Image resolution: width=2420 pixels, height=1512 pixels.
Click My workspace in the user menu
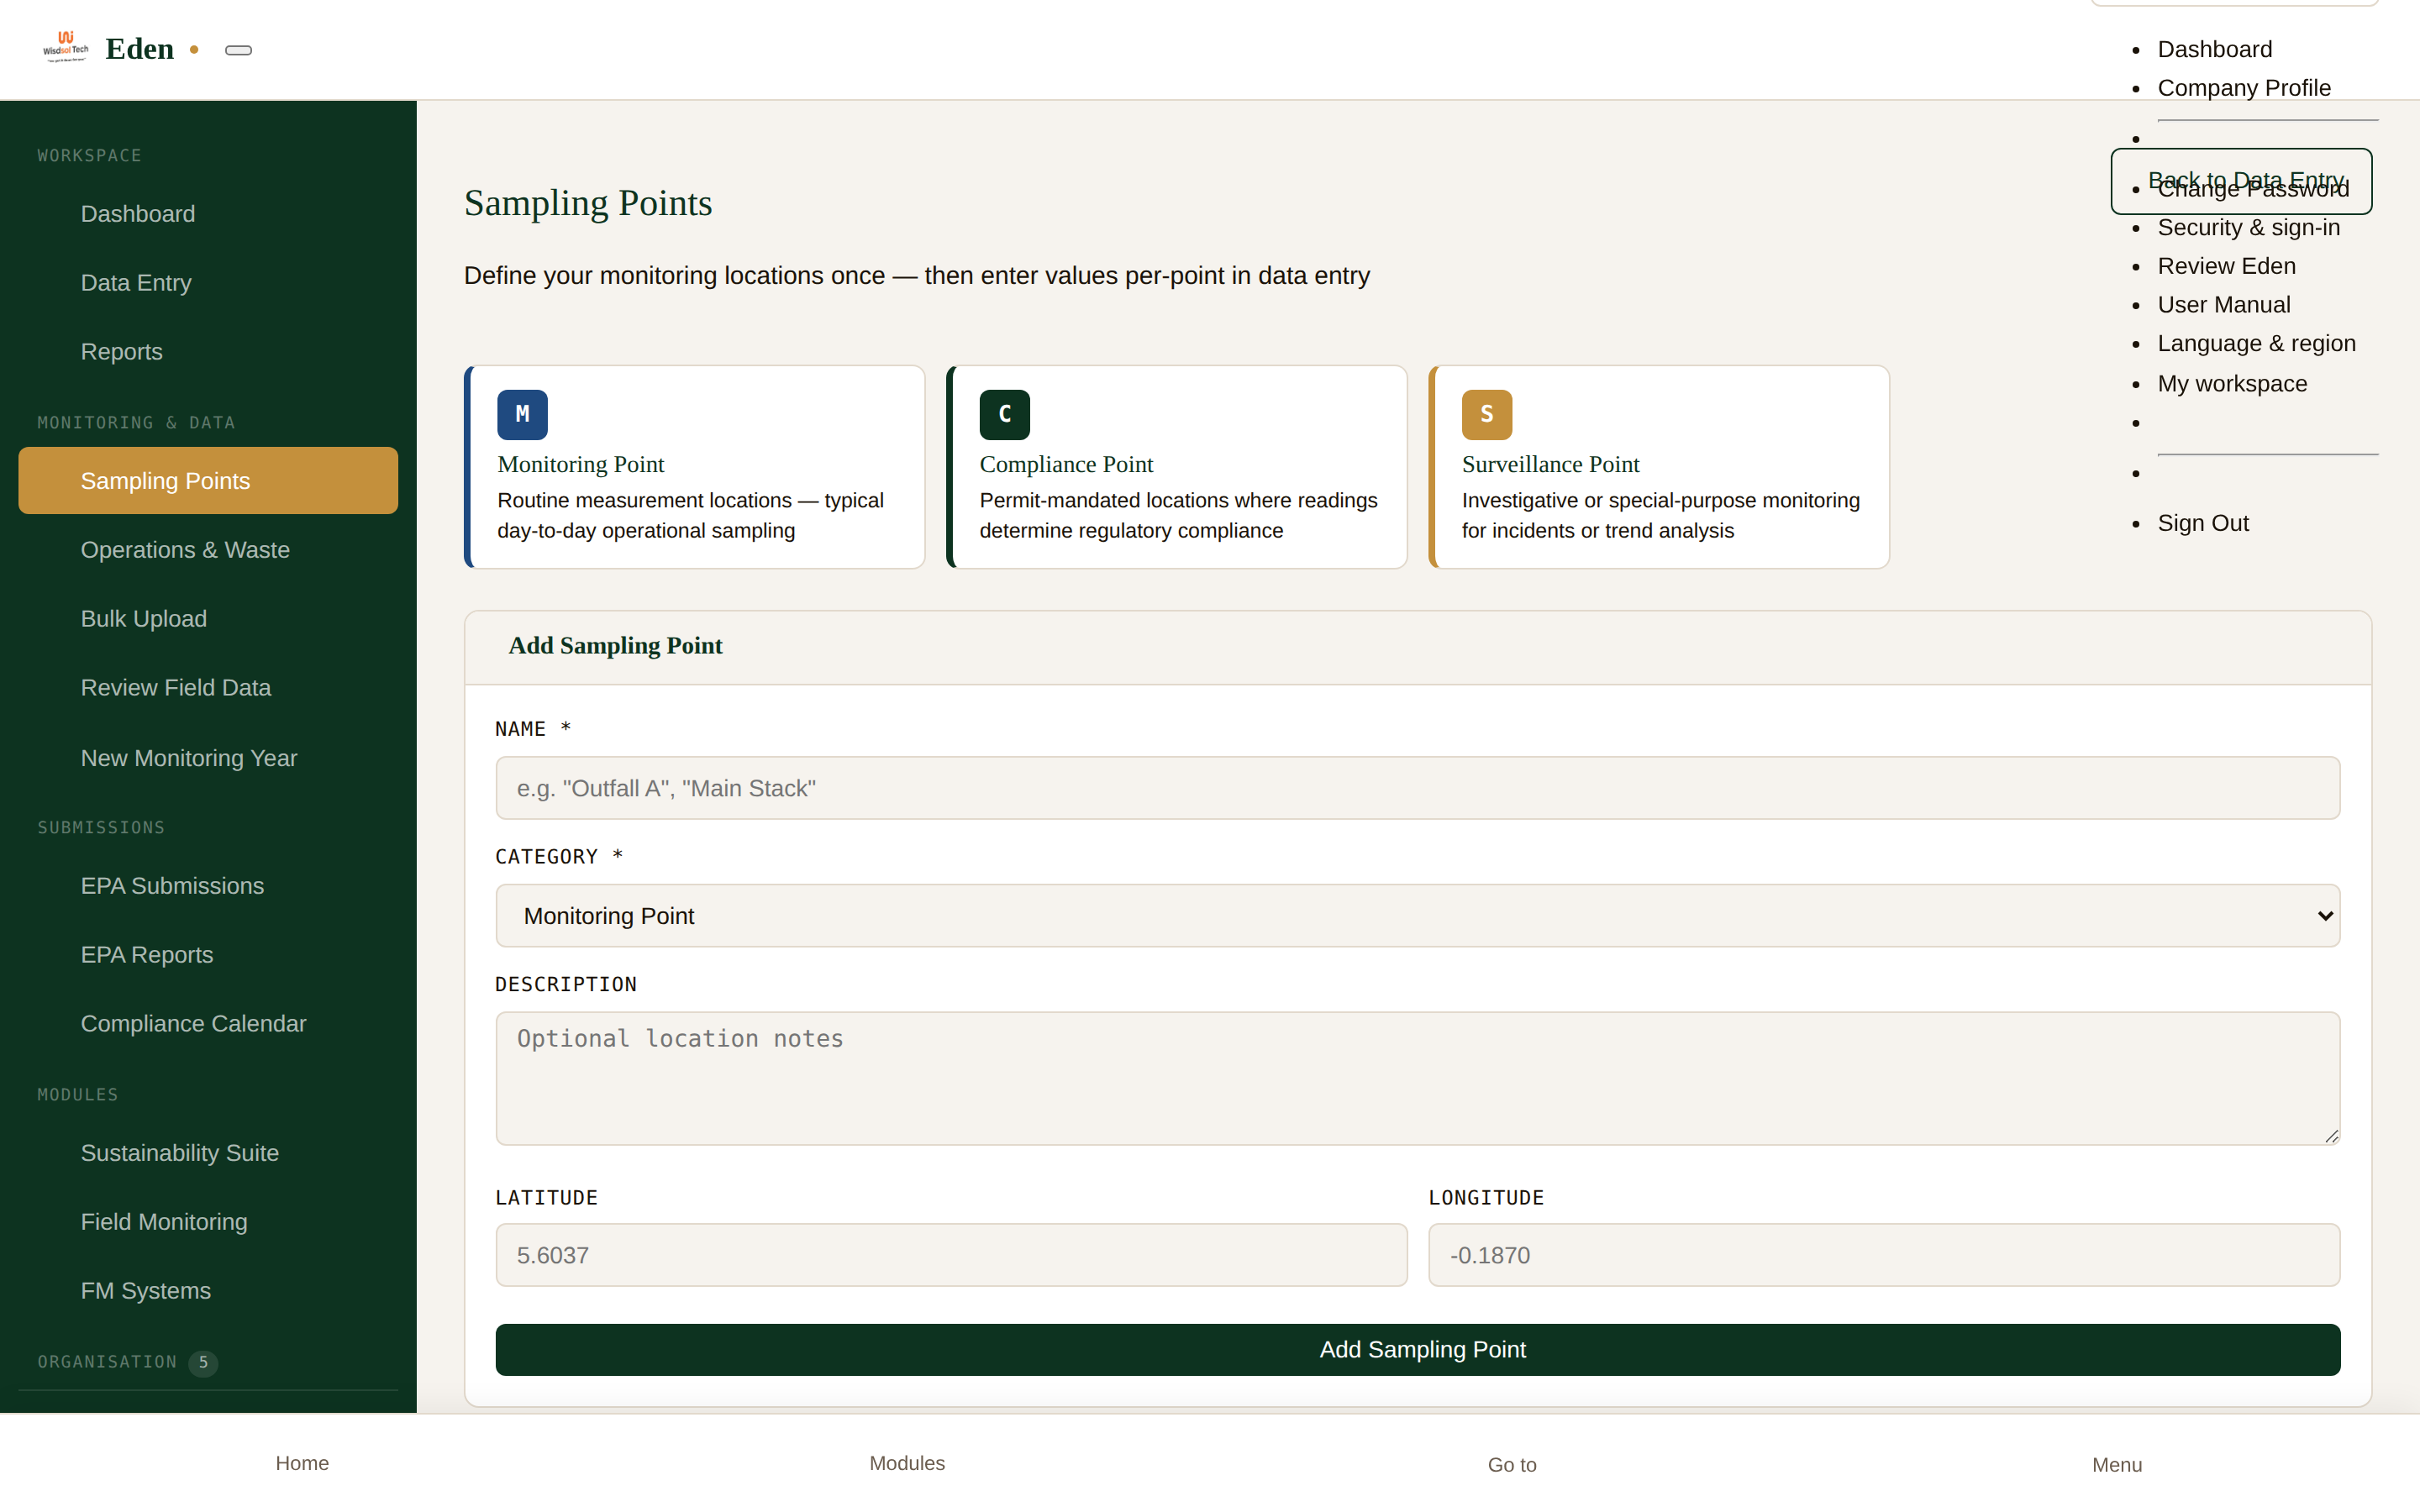2233,384
